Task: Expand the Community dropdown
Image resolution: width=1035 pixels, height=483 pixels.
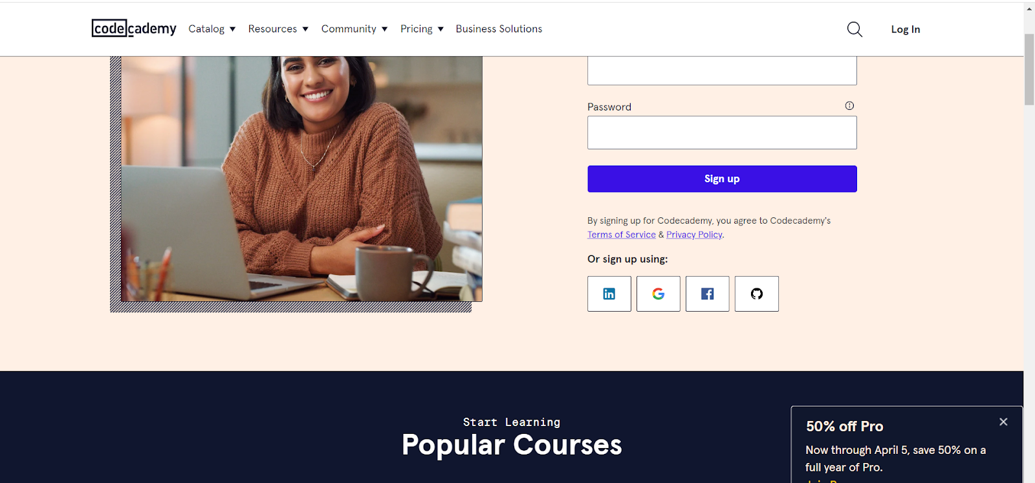Action: click(354, 29)
